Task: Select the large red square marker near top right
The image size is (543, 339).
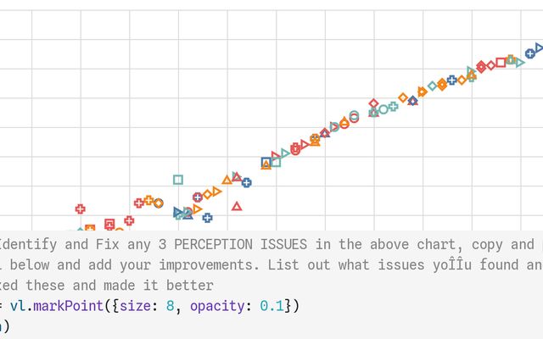Action: coord(501,62)
